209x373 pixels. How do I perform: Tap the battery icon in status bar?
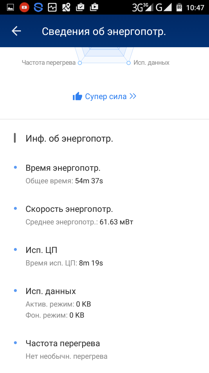coord(179,7)
